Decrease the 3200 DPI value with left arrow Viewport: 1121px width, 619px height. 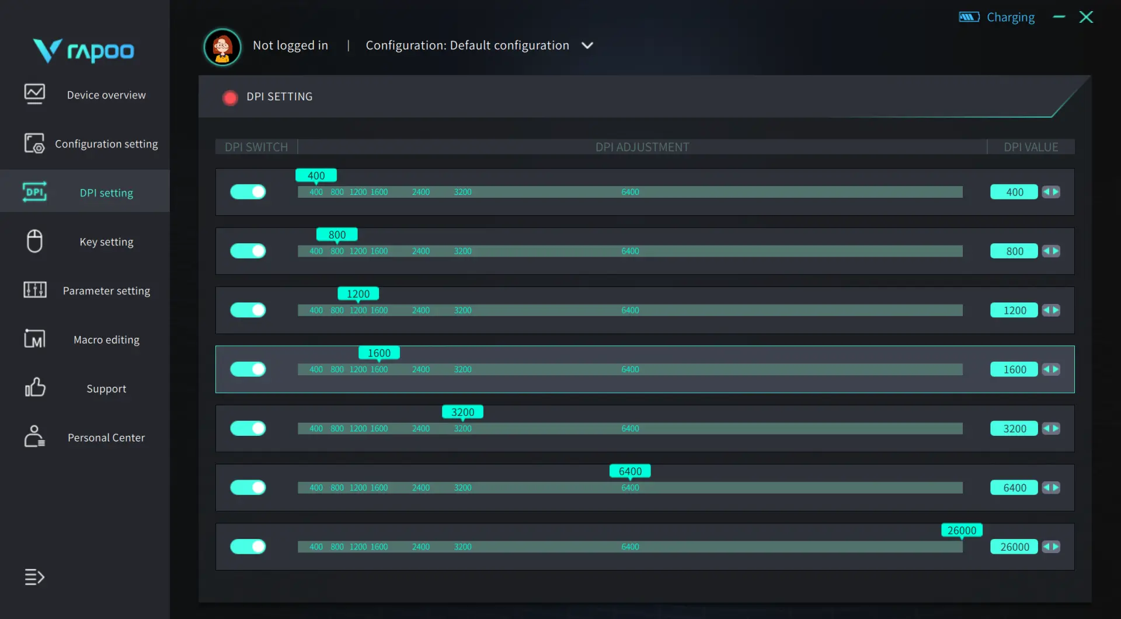click(x=1046, y=428)
